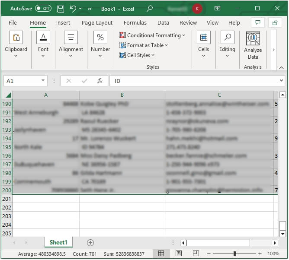
Task: Switch to the Insert ribbon tab
Action: 63,22
